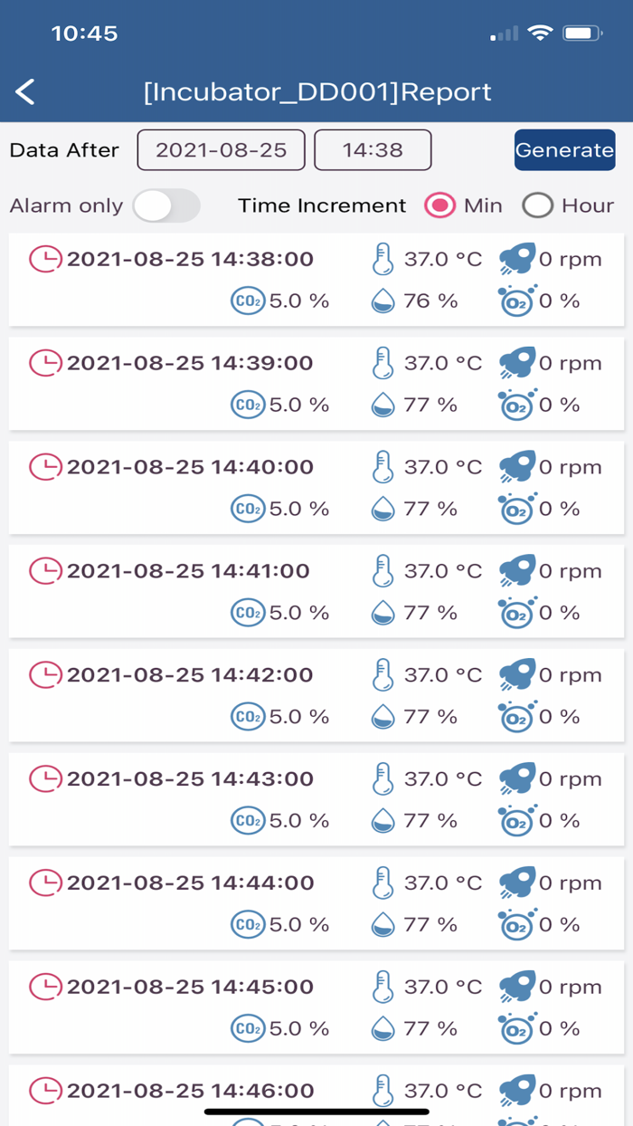
Task: Select Hour time increment radio button
Action: click(x=537, y=205)
